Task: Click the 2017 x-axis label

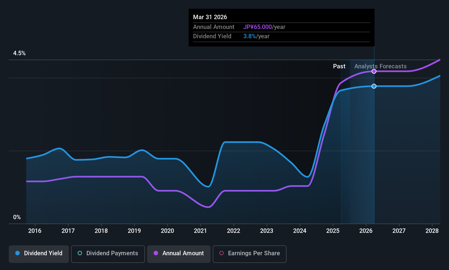Action: click(x=68, y=231)
